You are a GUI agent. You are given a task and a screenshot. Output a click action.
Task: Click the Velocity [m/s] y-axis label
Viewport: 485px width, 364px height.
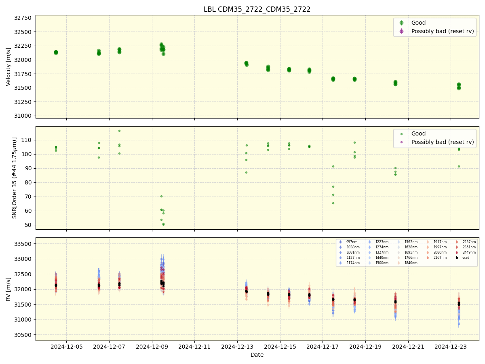8,67
